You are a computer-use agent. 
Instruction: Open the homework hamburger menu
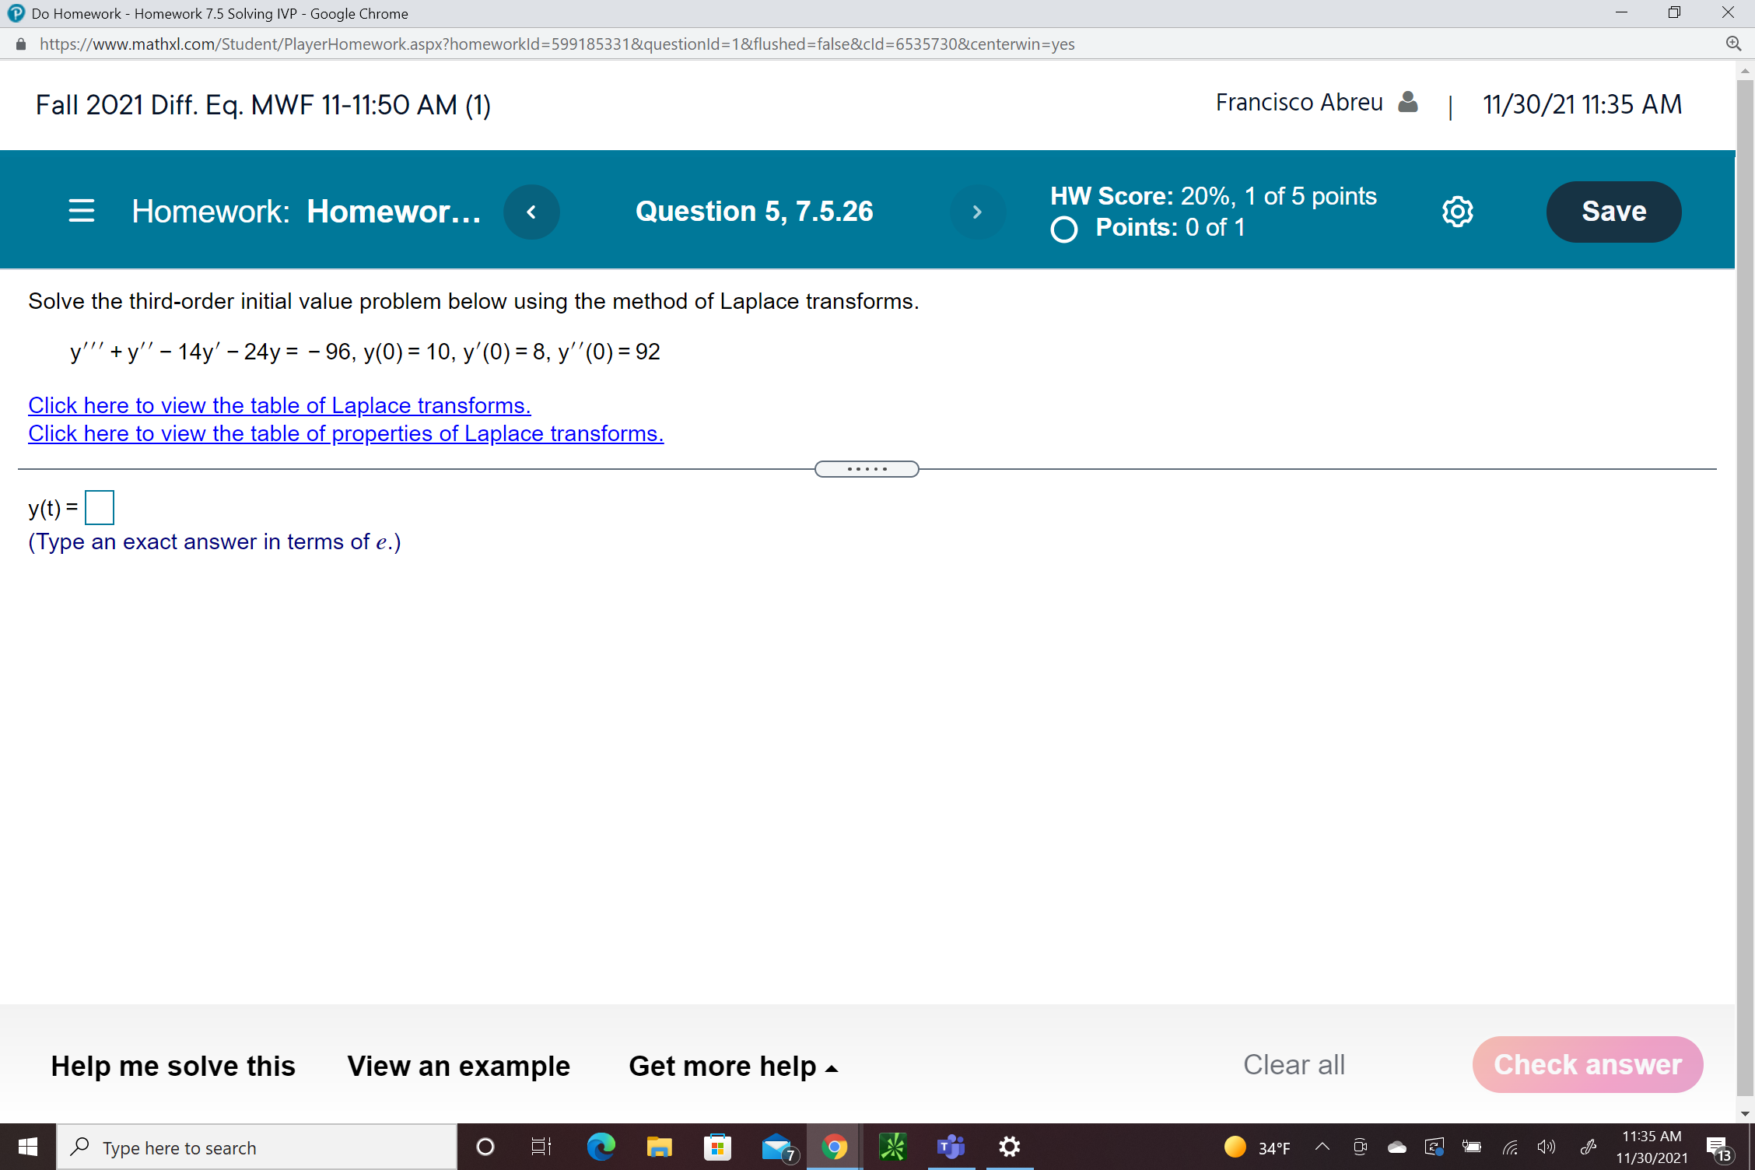(x=82, y=211)
